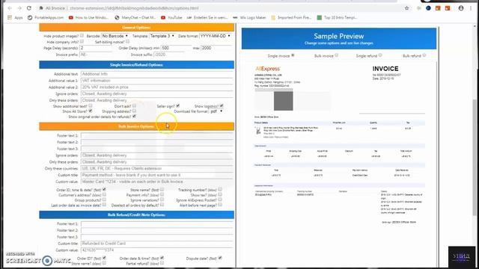Toggle 'Hide company info?' checkbox

pos(82,42)
